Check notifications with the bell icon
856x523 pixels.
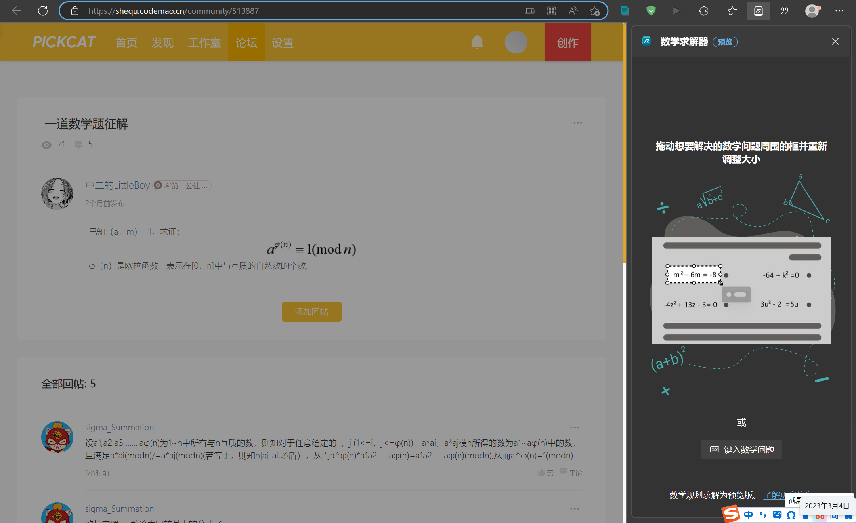(x=477, y=42)
